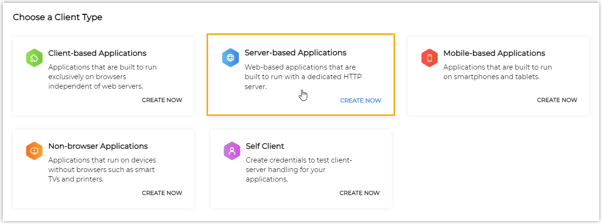Click the blue Server-based Applications globe icon
Image resolution: width=602 pixels, height=224 pixels.
click(230, 58)
